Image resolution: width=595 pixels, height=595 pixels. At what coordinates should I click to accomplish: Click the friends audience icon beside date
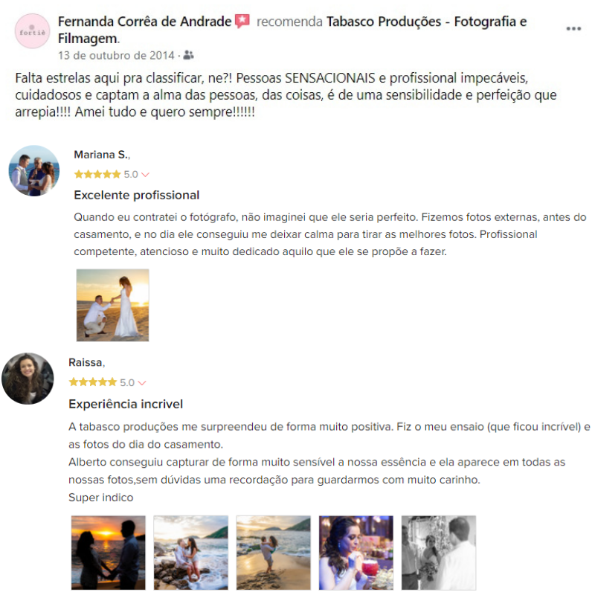(188, 55)
